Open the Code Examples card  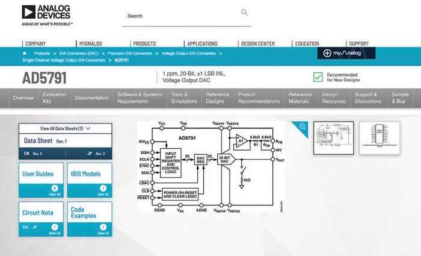(90, 219)
